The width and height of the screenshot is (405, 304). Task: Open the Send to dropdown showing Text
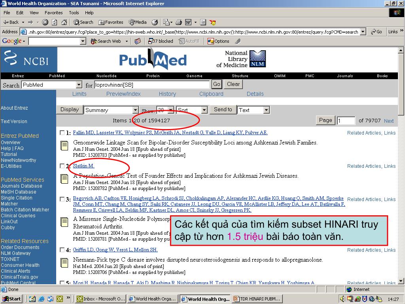pos(254,110)
